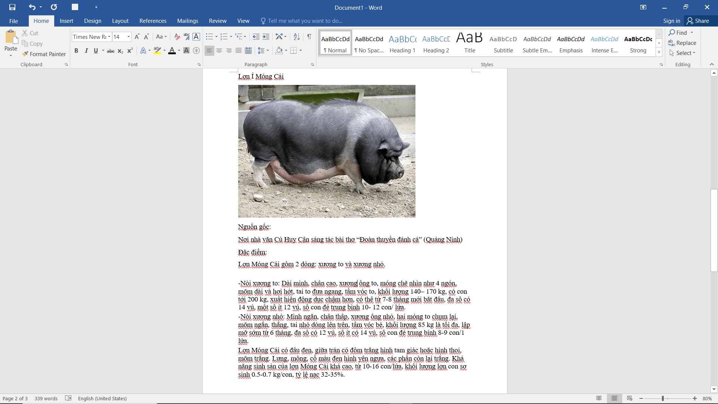
Task: Open the font size dropdown
Action: pos(129,37)
